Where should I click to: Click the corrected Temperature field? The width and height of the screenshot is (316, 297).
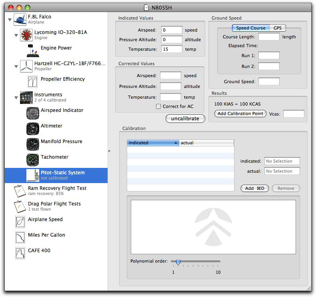(x=170, y=97)
